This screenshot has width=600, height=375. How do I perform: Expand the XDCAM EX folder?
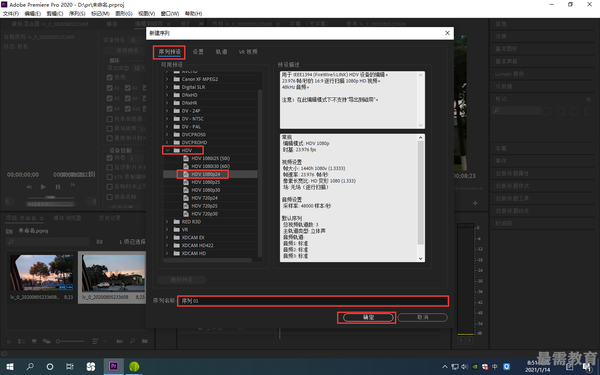pos(167,237)
